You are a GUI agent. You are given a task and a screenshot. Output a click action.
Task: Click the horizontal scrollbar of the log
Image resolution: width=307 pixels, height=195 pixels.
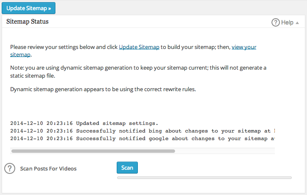click(93, 151)
